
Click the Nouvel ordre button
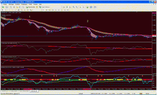(x=31, y=7)
